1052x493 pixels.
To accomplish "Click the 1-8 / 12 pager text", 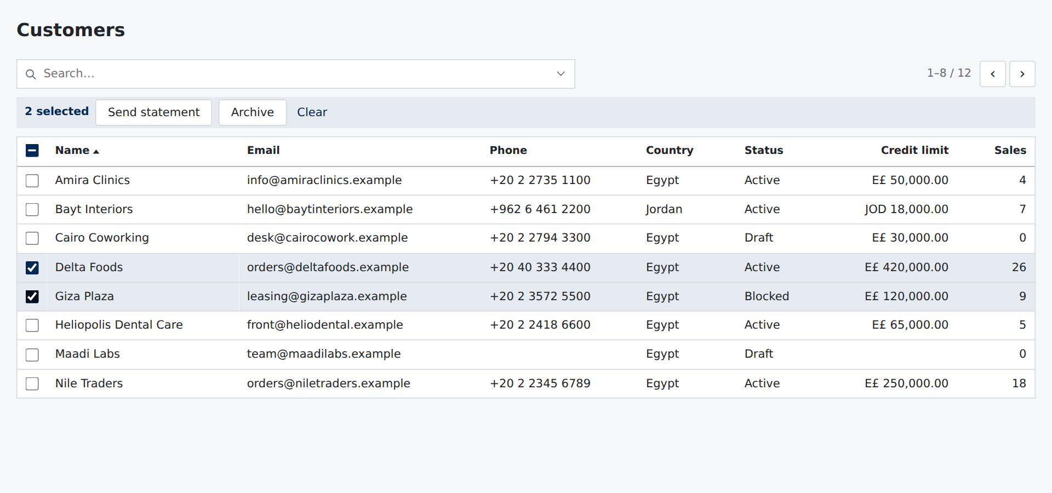I will [948, 73].
